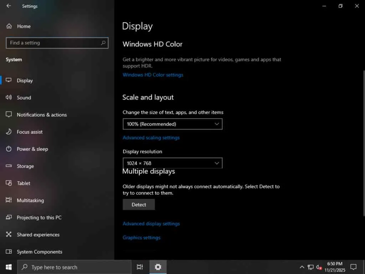Click the Notifications & actions icon
Screen dimensions: 365x274
(x=9, y=115)
